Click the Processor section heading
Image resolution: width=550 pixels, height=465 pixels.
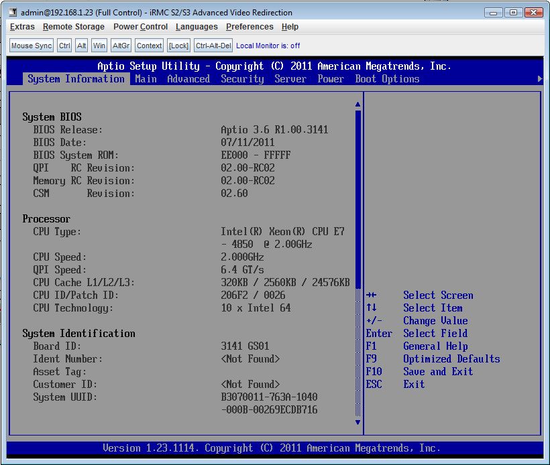(46, 218)
